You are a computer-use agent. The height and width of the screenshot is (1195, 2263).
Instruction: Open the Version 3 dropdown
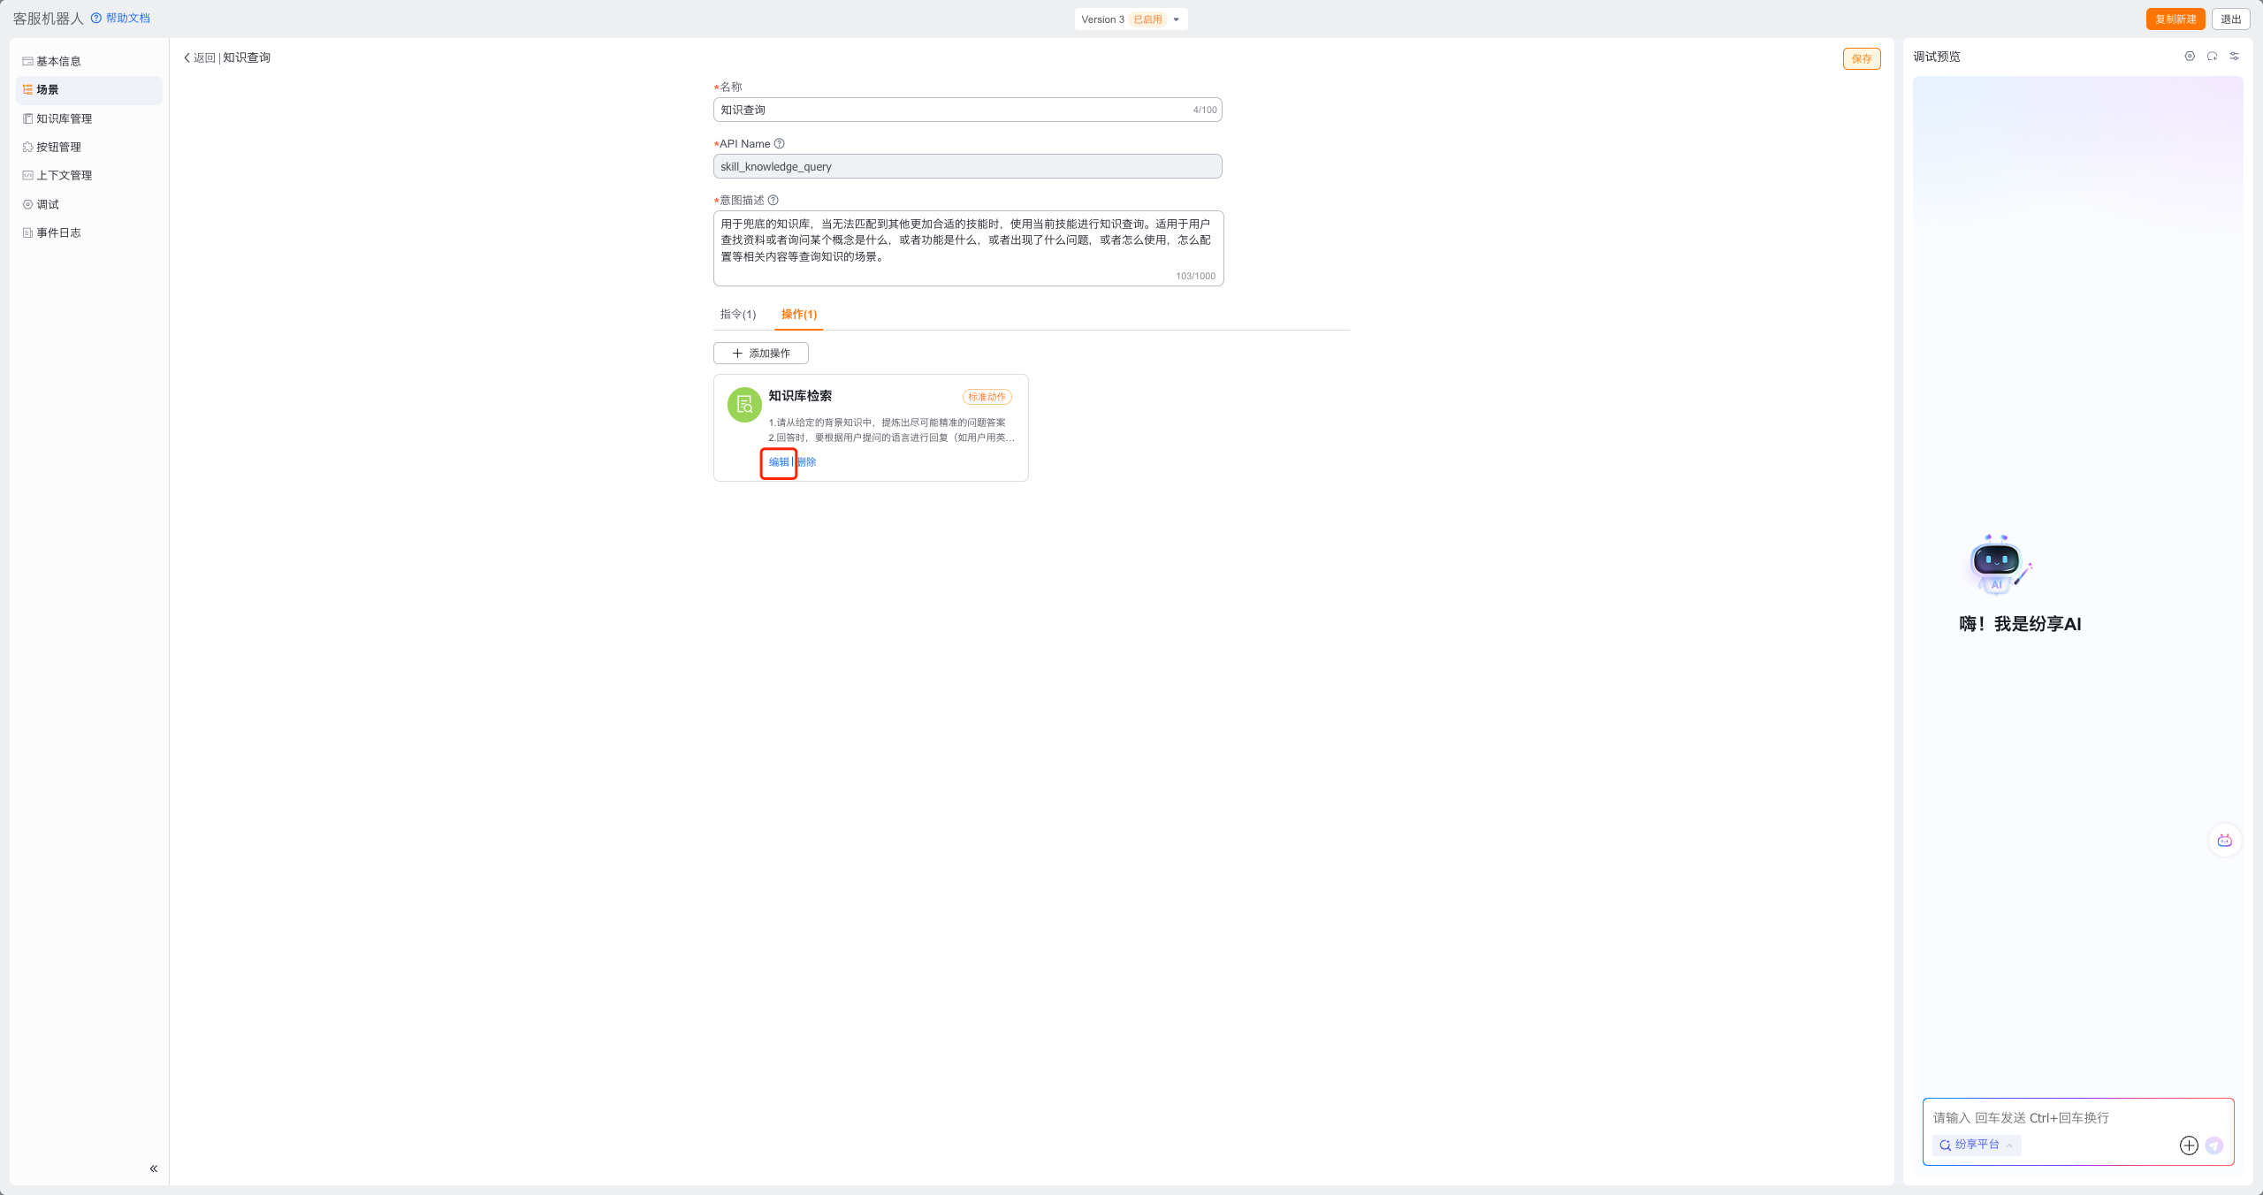click(1131, 19)
